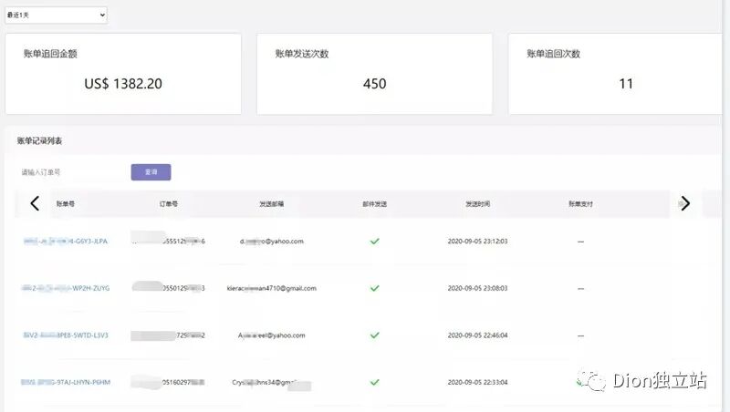The image size is (730, 412).
Task: Select timestamp 2020-09-05 22:46:04
Action: coord(477,335)
